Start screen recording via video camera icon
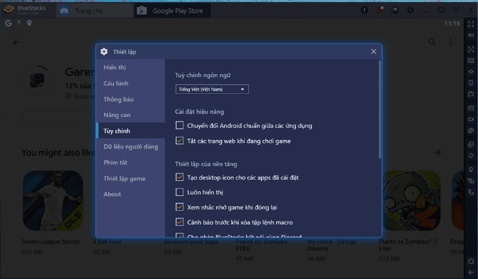 [471, 119]
